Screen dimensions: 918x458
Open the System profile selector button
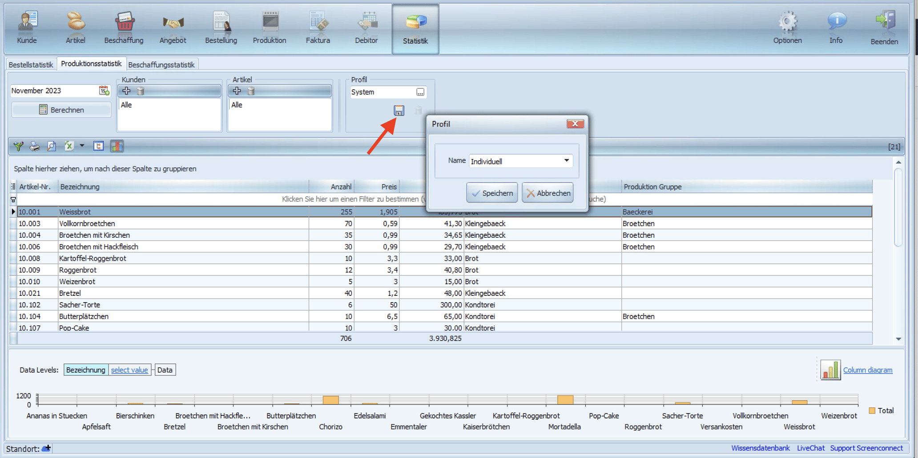point(420,92)
